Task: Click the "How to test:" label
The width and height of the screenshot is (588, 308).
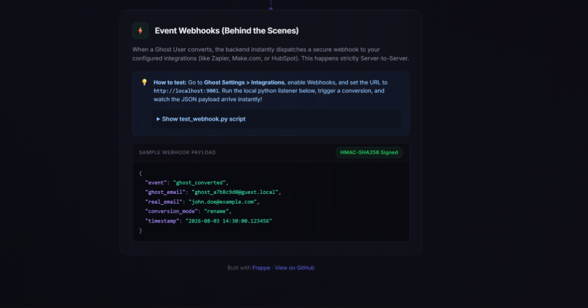Action: pos(170,83)
